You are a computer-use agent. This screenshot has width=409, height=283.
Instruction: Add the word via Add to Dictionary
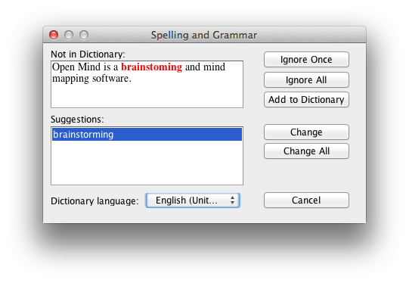click(x=306, y=100)
